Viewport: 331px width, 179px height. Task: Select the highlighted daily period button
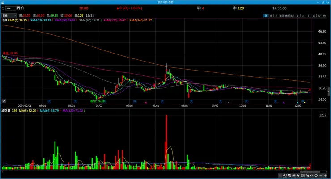click(266, 16)
